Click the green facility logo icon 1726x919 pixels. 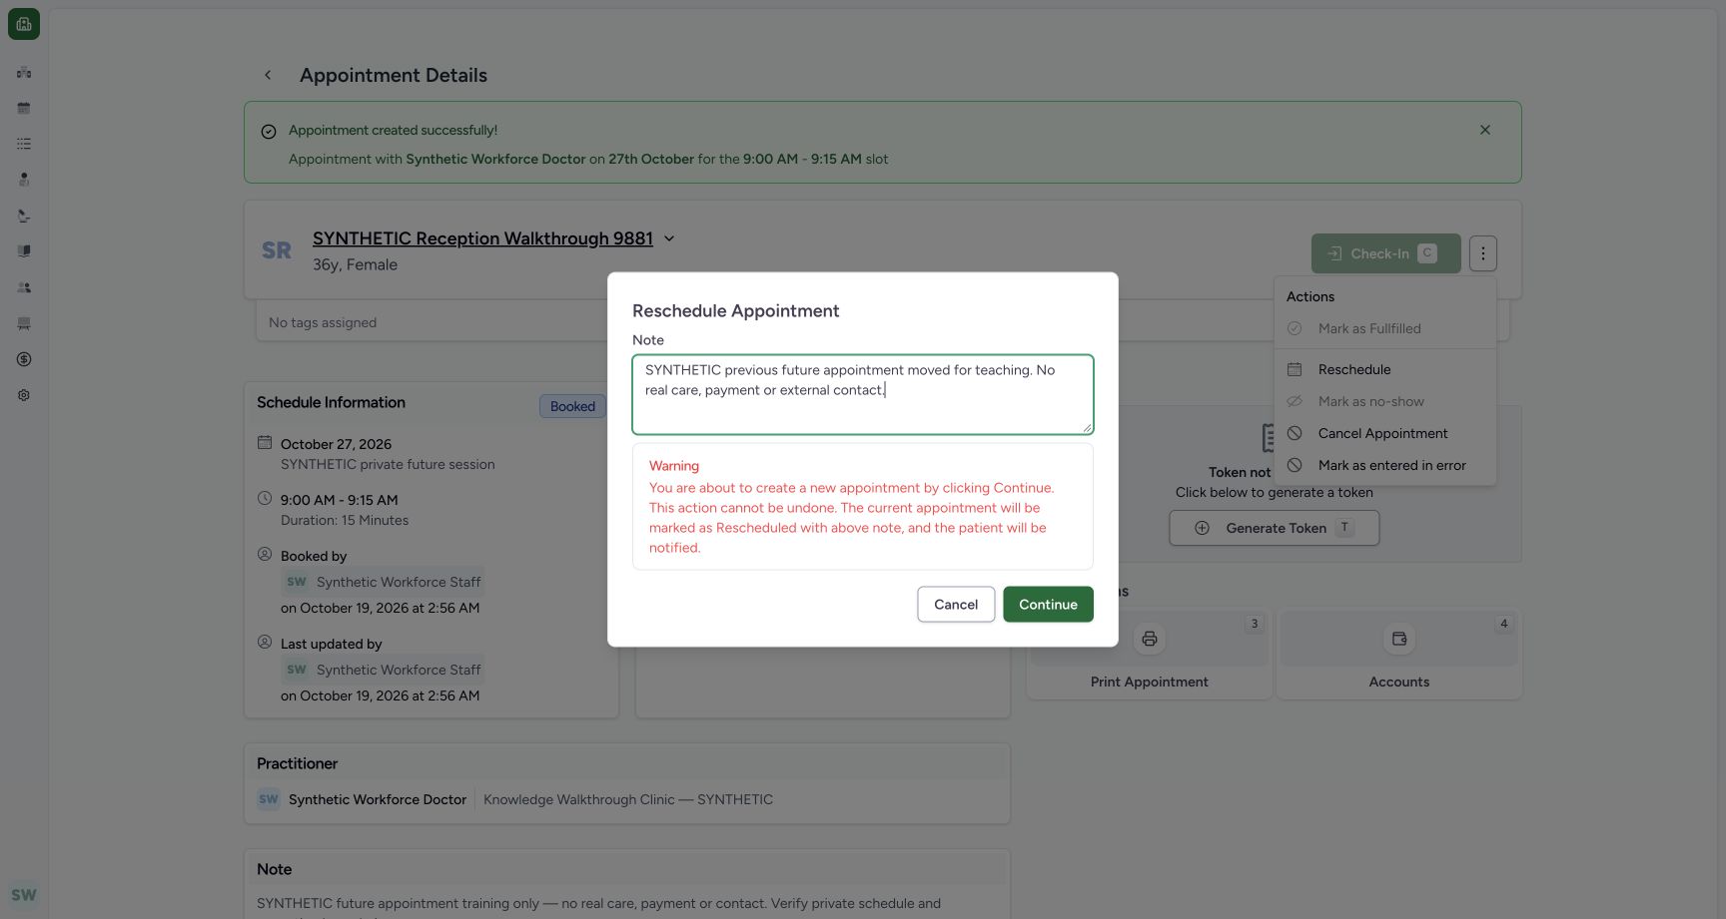pyautogui.click(x=24, y=24)
